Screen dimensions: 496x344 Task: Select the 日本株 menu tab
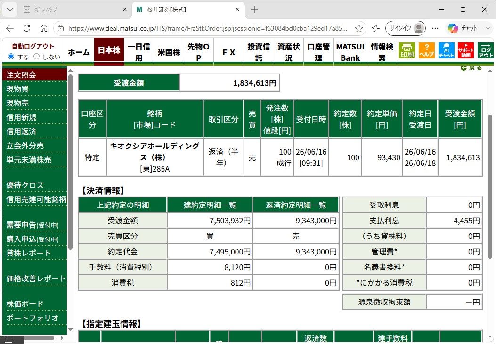point(109,50)
